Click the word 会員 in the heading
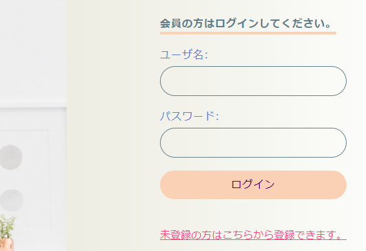 click(170, 23)
